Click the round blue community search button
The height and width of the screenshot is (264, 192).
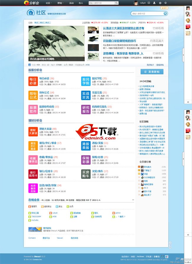click(x=165, y=14)
